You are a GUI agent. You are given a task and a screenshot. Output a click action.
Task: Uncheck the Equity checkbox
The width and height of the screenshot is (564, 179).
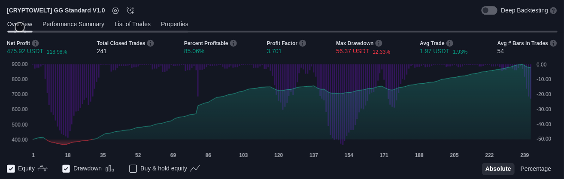11,169
